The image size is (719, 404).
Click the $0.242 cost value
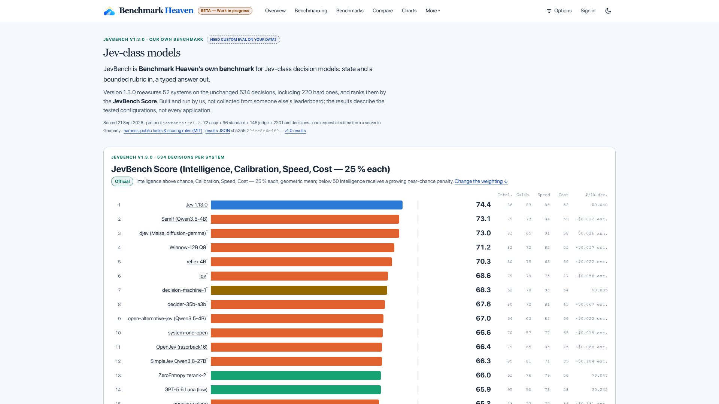(x=600, y=390)
